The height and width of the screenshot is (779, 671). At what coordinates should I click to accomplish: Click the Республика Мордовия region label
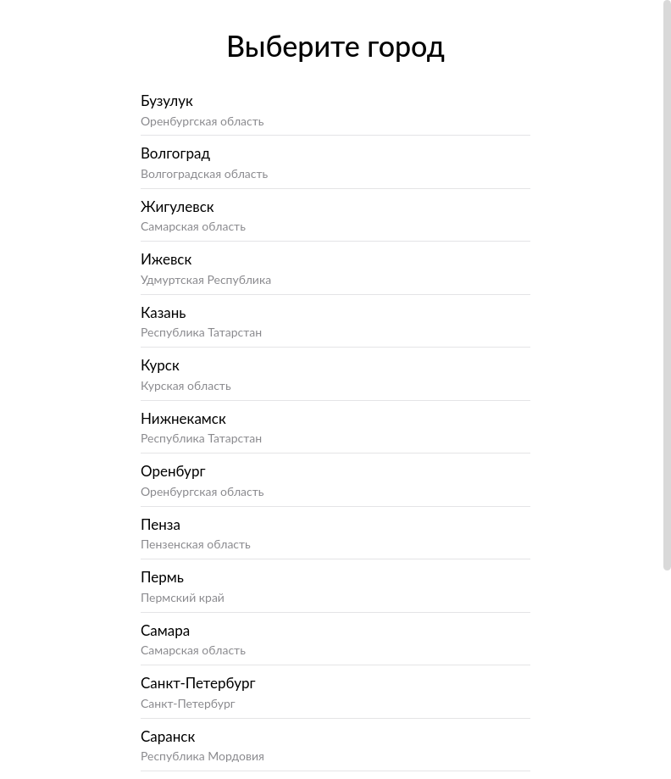pyautogui.click(x=202, y=756)
